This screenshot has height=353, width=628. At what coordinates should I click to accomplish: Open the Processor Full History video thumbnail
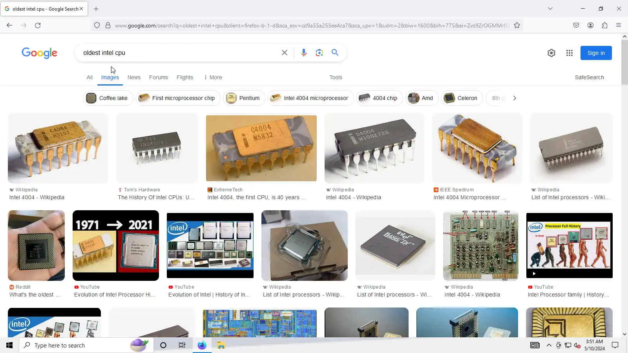tap(570, 246)
